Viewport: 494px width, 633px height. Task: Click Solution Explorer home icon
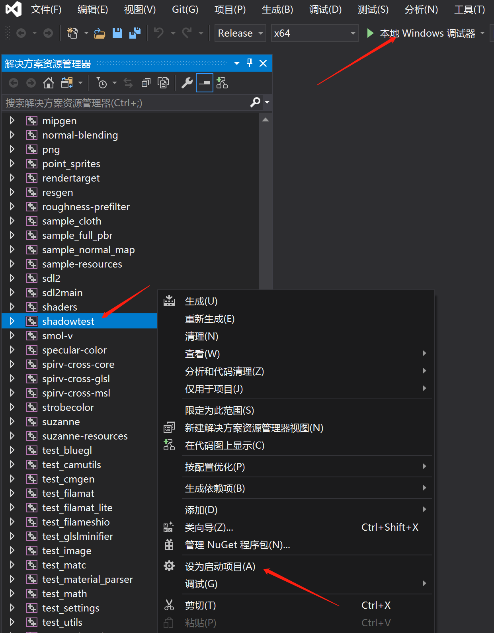click(49, 83)
